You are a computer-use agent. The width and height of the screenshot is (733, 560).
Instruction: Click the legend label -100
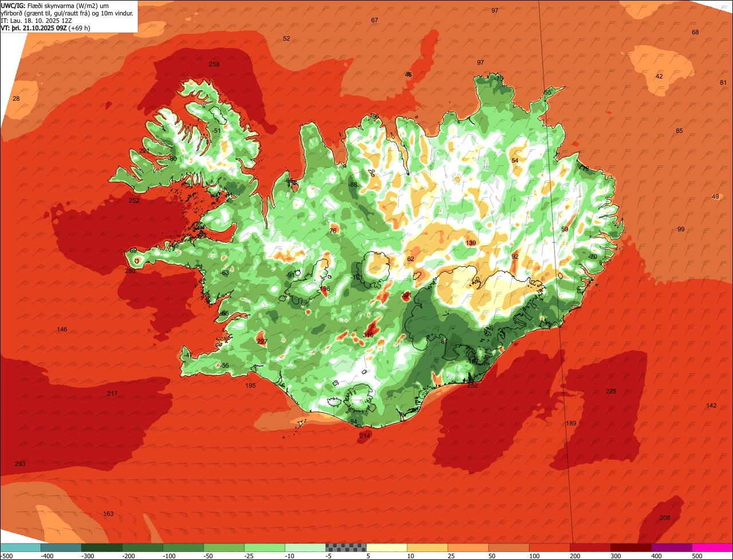169,556
